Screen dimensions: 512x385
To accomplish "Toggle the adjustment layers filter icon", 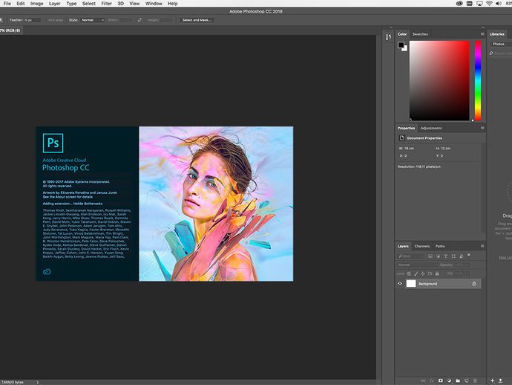I will pos(438,256).
